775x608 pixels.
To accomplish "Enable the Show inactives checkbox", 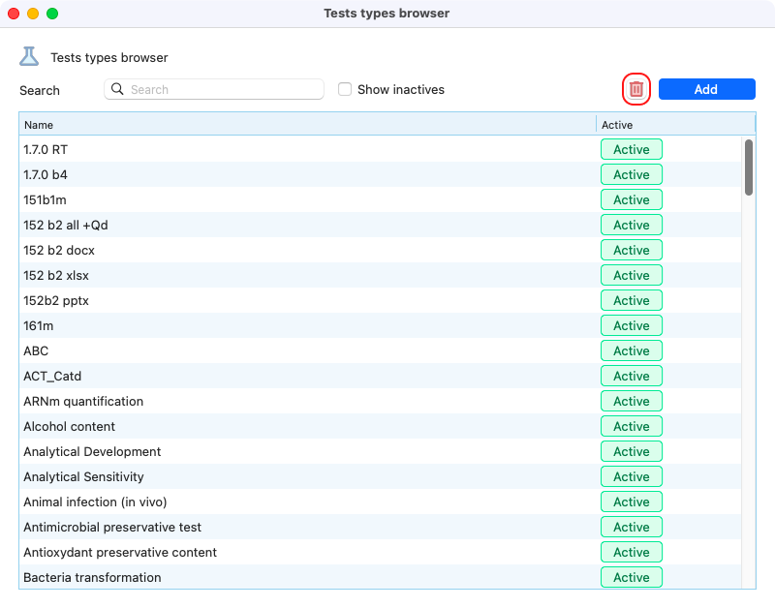I will point(345,89).
